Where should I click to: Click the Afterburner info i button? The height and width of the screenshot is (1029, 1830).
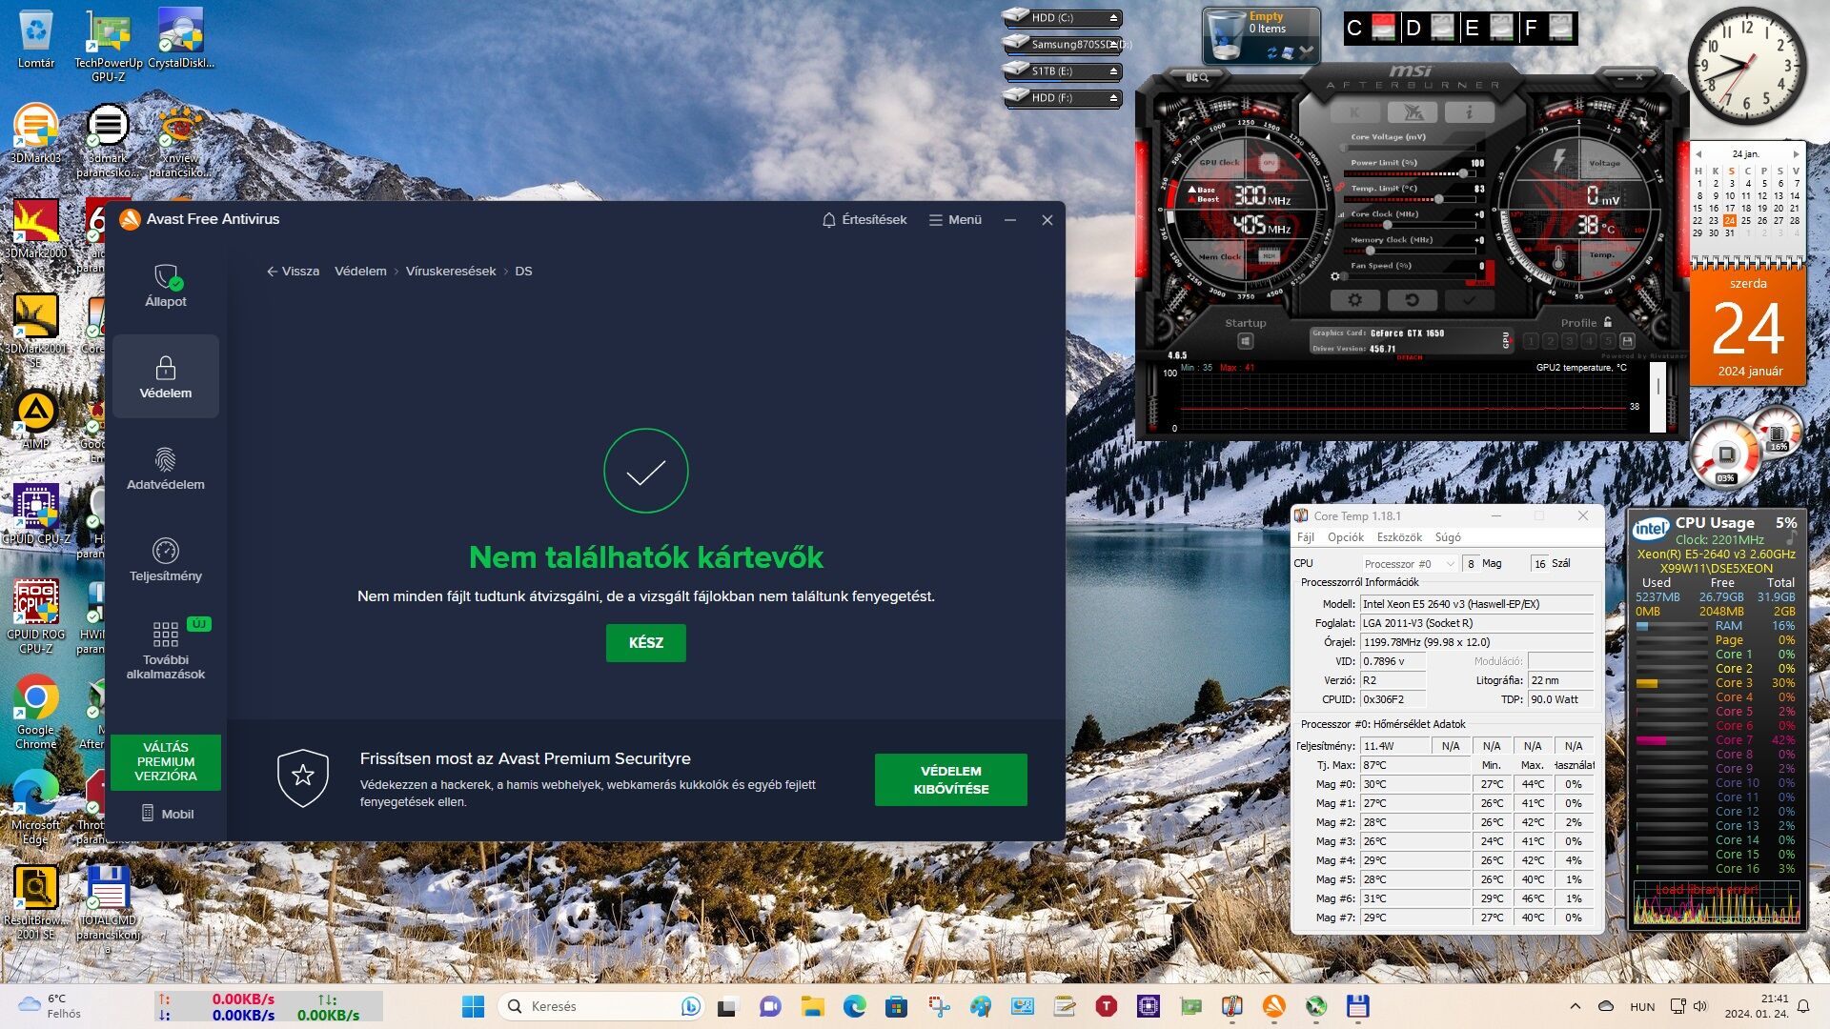click(1469, 112)
